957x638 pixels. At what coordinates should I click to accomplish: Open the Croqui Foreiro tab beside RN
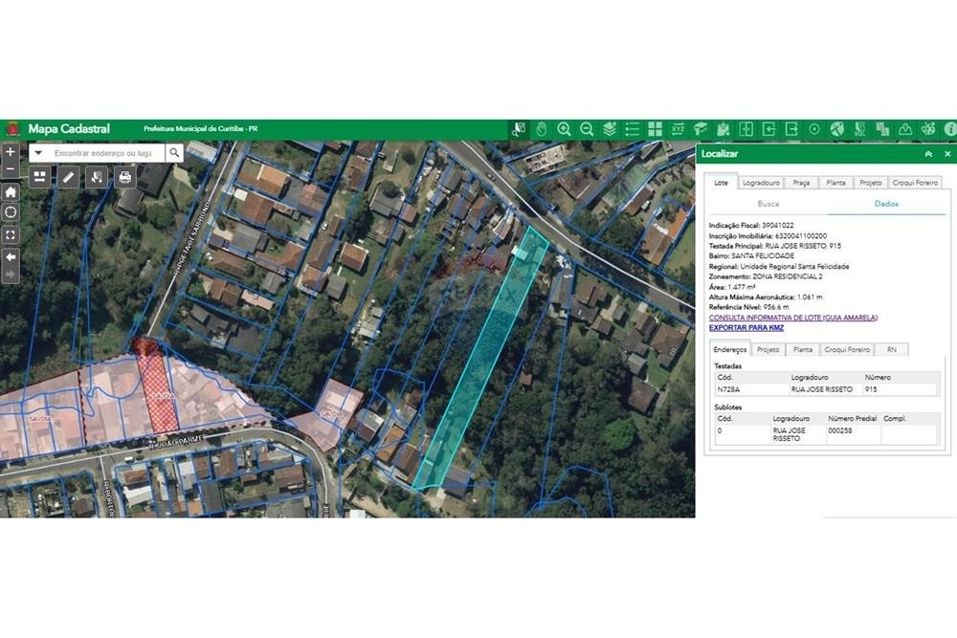point(846,350)
